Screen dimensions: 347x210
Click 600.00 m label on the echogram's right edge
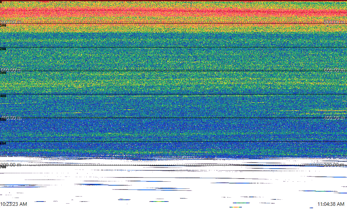(334, 70)
